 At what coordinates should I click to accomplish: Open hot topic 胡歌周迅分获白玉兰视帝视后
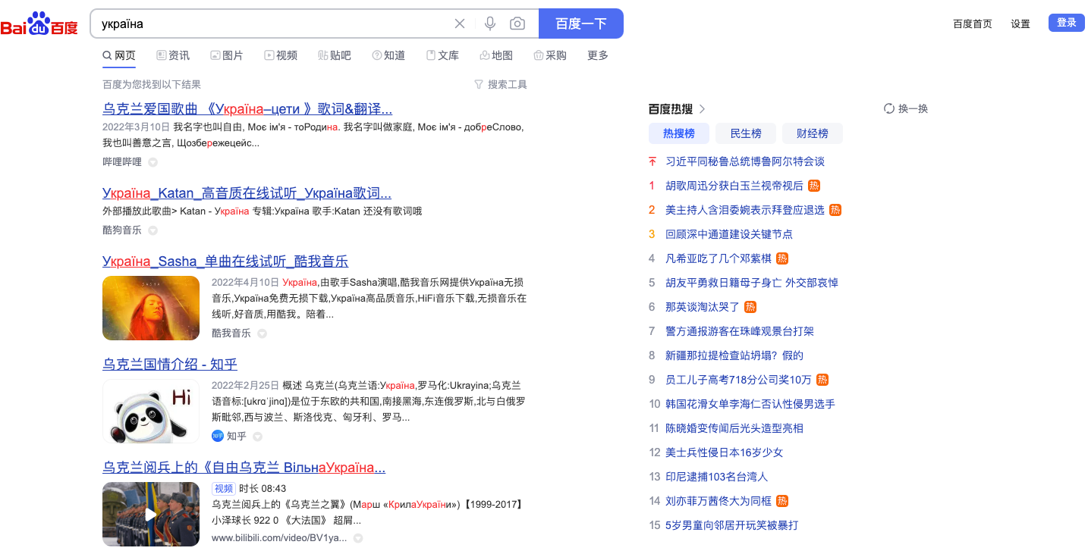point(734,186)
